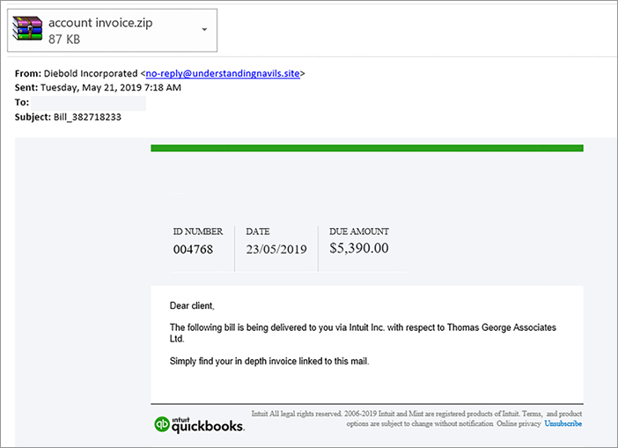Click the line 'Simply find your in depth invoice'
Screen dimensions: 618x448
tap(269, 362)
